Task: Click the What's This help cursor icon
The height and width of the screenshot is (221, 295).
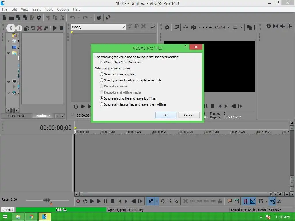Action: point(108,18)
